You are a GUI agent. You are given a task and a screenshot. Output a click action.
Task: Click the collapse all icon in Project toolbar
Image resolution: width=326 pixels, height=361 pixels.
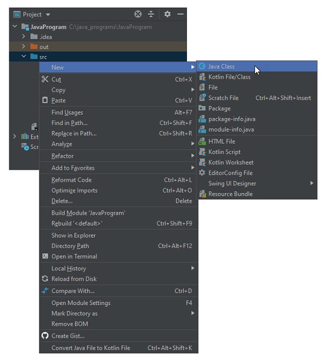coord(151,14)
